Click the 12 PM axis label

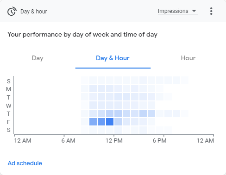[x=114, y=141]
